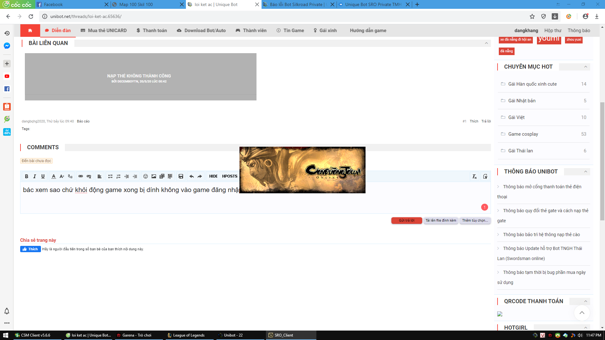Click the HIDE editor button
Screen dimensions: 605x340
point(213,176)
